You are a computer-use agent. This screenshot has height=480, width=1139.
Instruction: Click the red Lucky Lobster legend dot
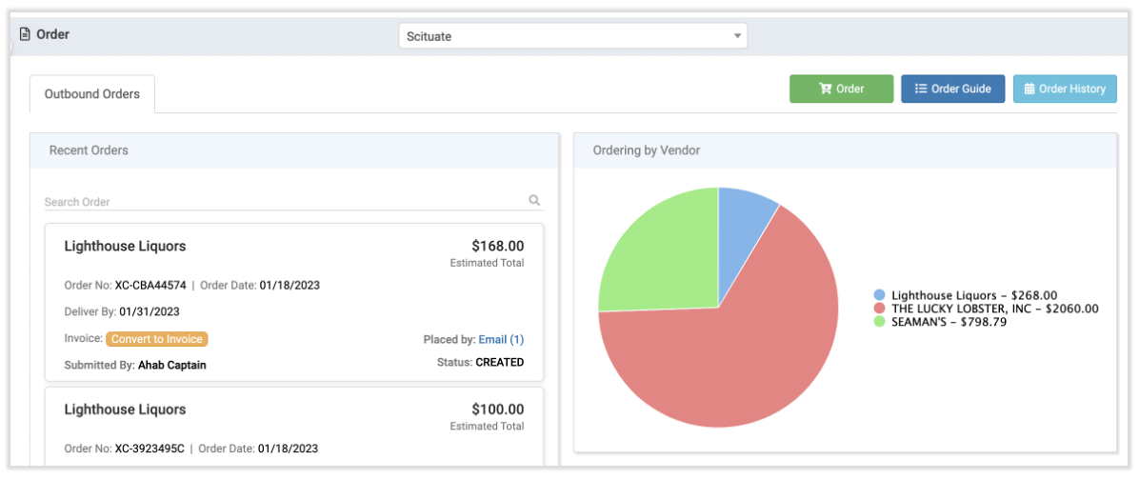point(879,309)
